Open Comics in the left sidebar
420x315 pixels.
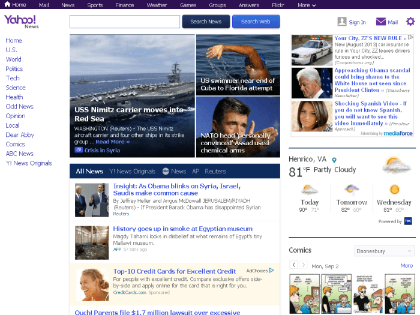pos(15,144)
